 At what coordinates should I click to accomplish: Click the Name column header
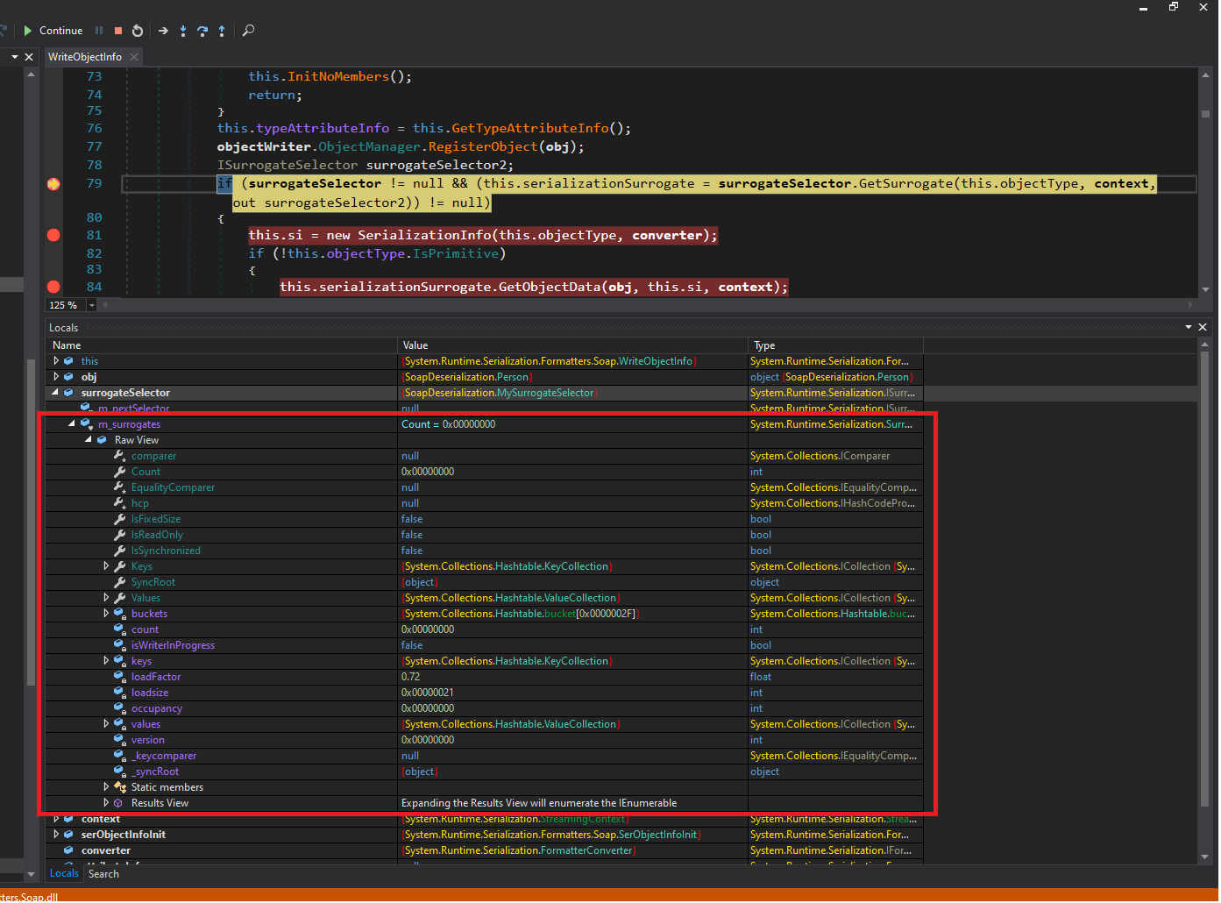tap(222, 345)
